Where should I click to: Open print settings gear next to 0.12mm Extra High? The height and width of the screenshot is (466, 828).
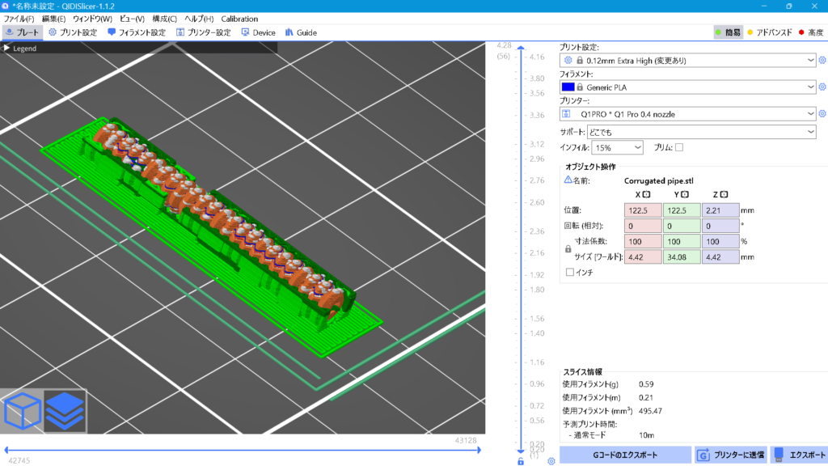point(822,60)
